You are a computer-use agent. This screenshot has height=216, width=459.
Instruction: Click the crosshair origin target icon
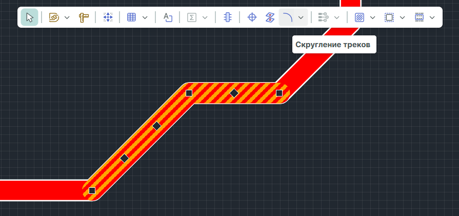tap(252, 17)
